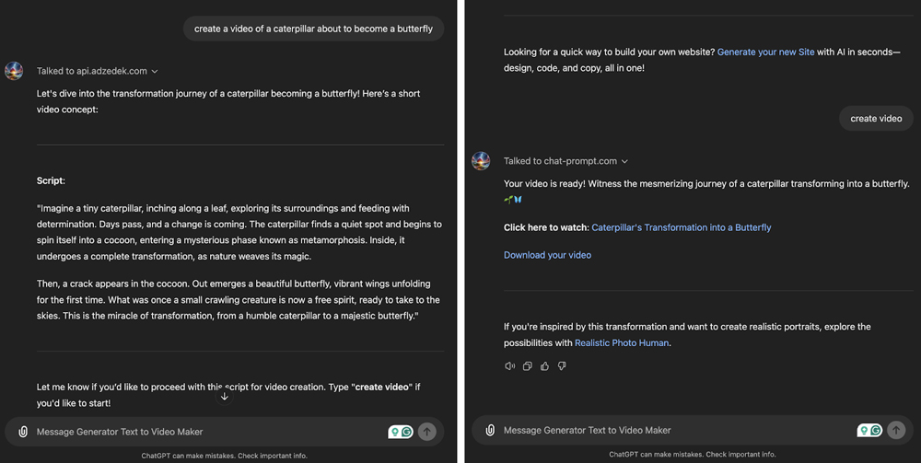Viewport: 921px width, 463px height.
Task: Expand the 'Talked to chat-prompt.com' details
Action: (x=565, y=161)
